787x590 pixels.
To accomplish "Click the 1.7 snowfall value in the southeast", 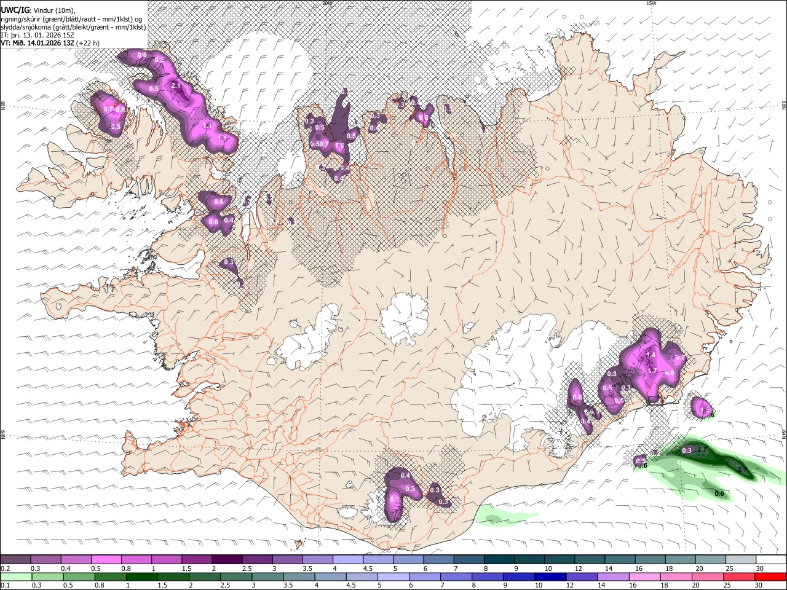I will click(x=653, y=371).
